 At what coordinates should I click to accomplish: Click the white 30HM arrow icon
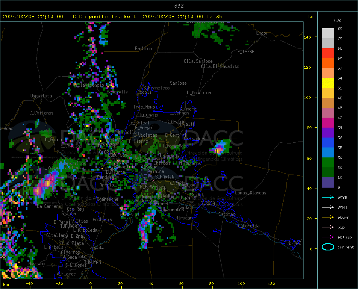coord(328,208)
